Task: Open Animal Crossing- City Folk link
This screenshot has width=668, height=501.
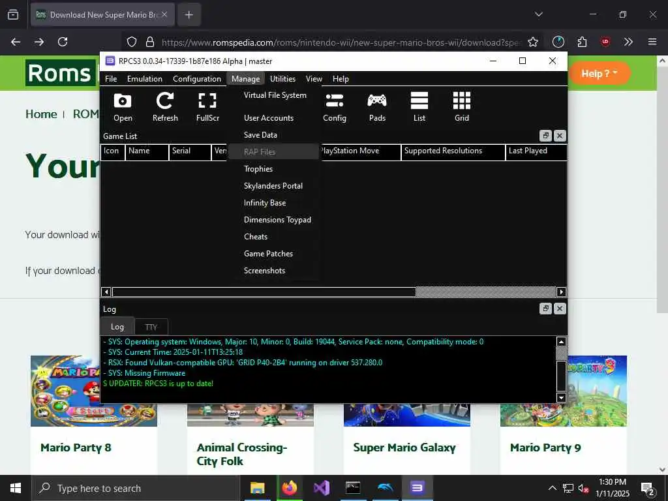Action: [241, 454]
